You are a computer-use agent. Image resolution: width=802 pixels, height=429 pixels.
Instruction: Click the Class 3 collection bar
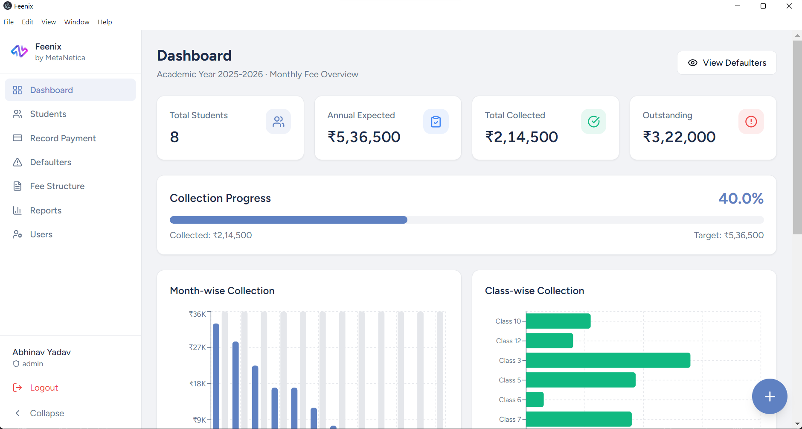[608, 360]
